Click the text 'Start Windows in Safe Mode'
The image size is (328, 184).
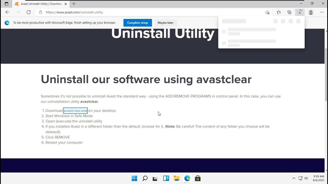click(x=69, y=116)
